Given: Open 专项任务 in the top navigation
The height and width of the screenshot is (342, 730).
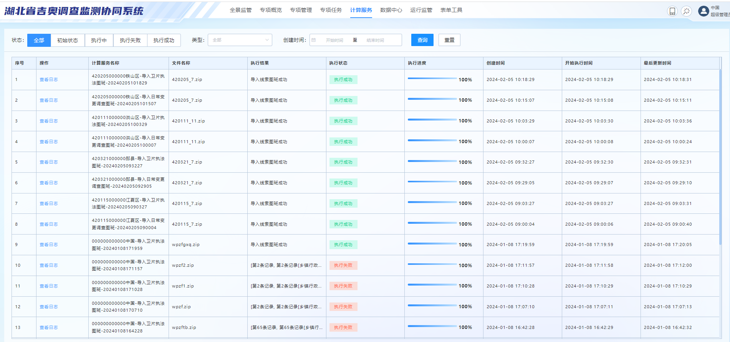Looking at the screenshot, I should 331,10.
